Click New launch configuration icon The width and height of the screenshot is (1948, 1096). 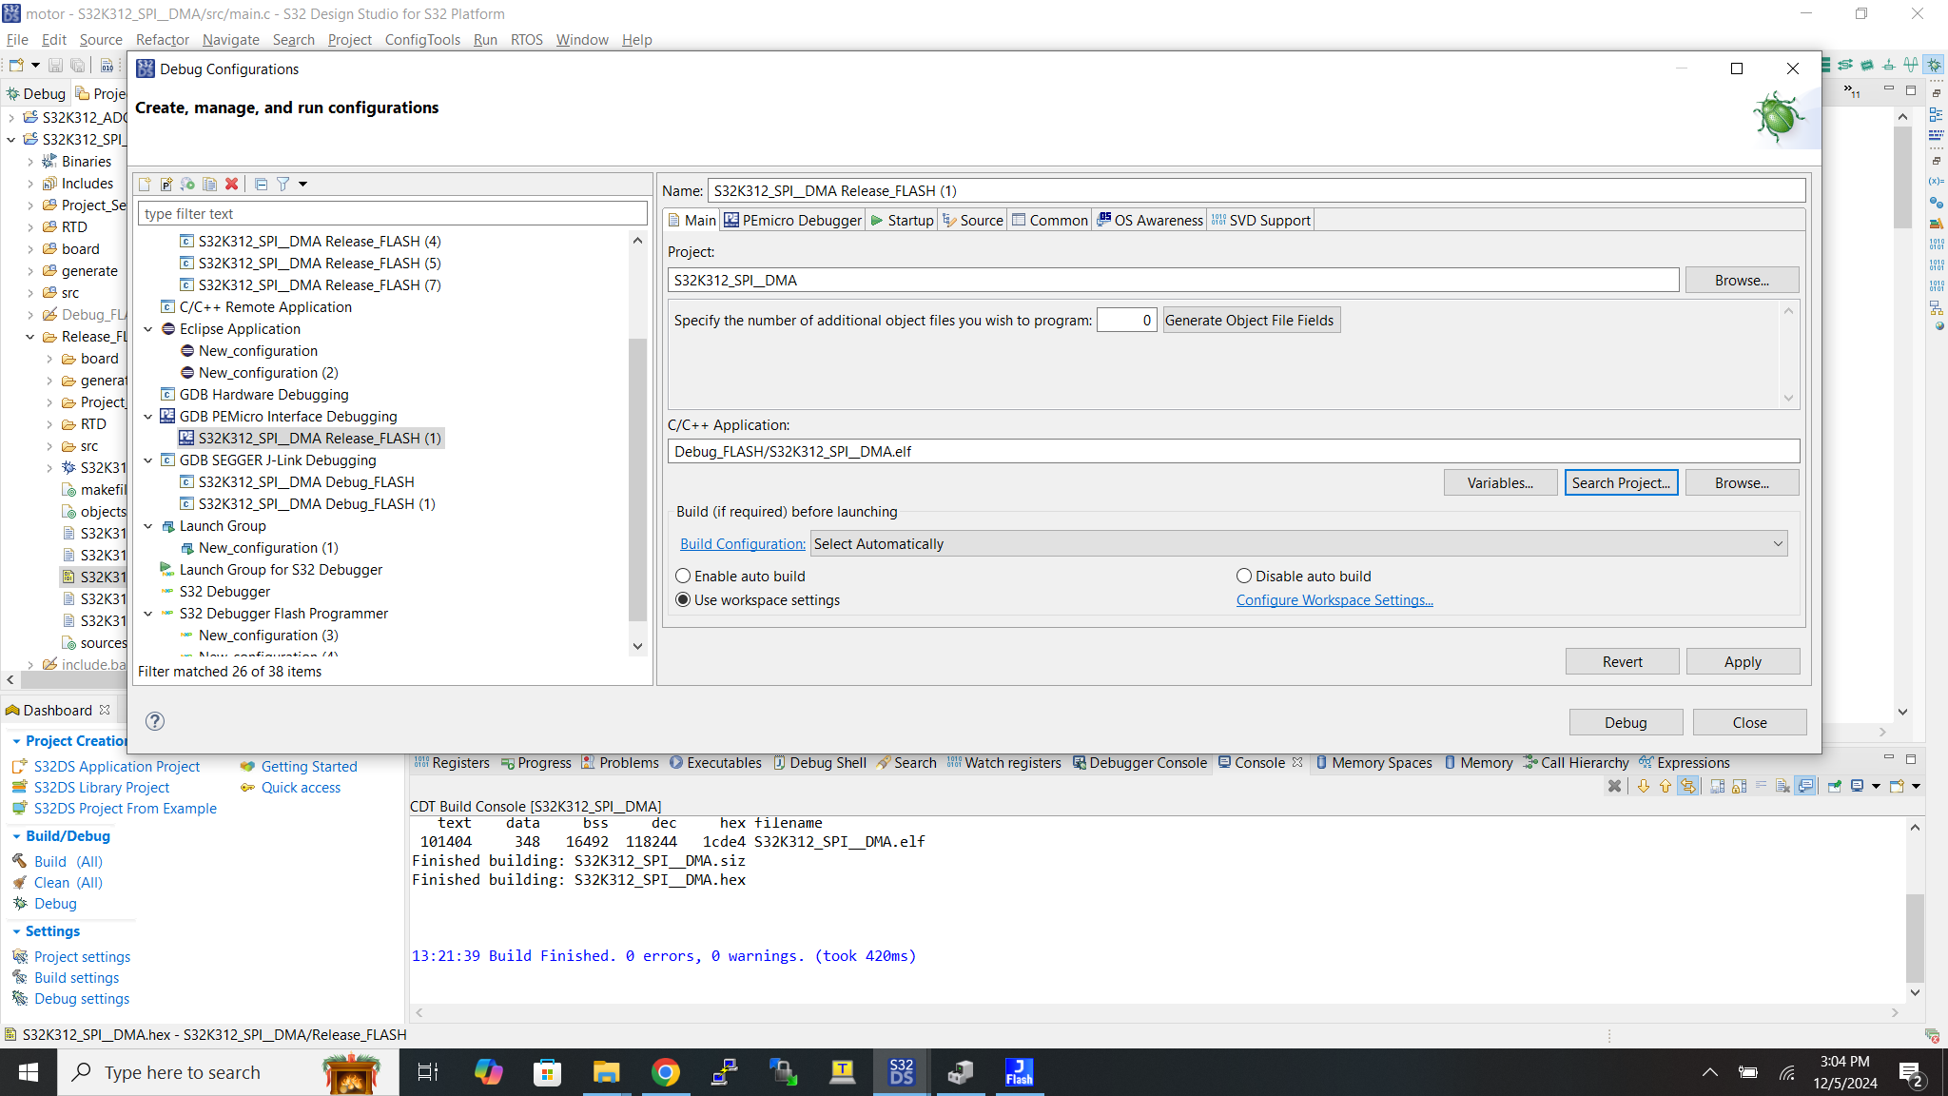pyautogui.click(x=145, y=184)
